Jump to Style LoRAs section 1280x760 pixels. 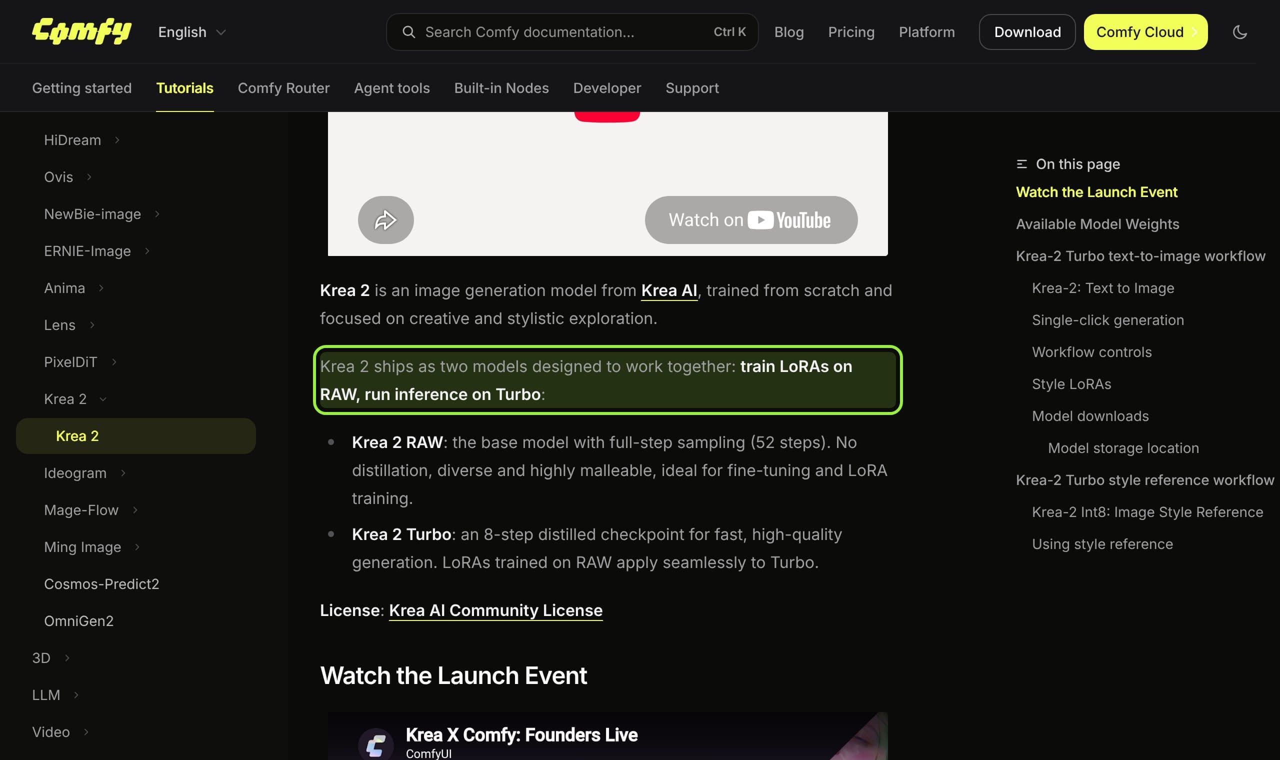point(1071,384)
